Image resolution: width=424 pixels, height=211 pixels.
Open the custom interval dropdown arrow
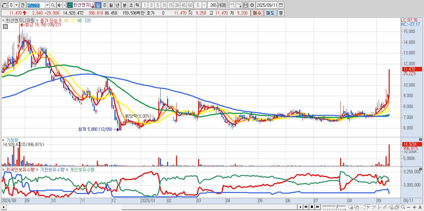204,5
